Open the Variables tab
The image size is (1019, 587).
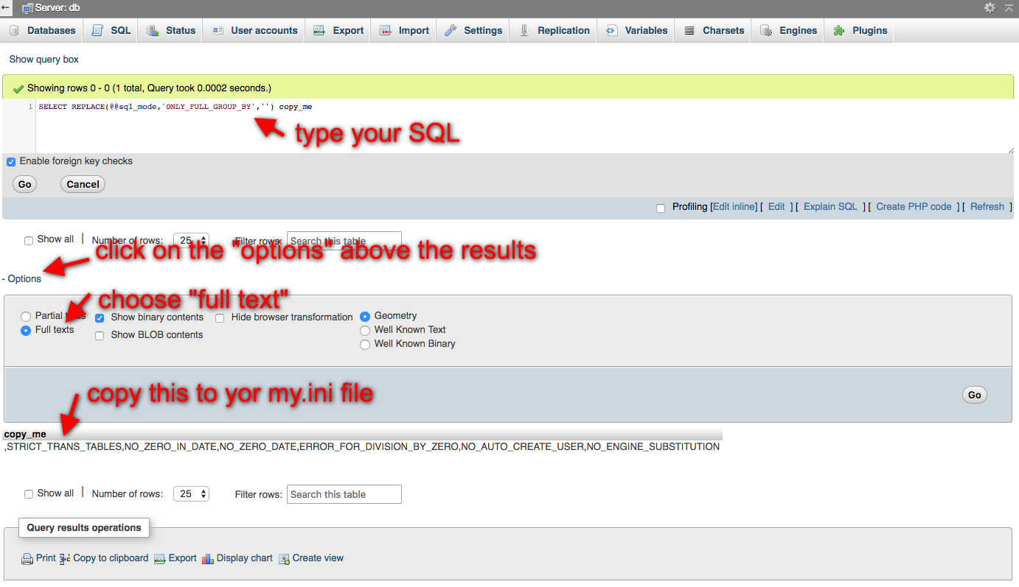pos(636,30)
